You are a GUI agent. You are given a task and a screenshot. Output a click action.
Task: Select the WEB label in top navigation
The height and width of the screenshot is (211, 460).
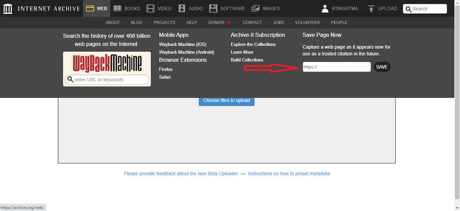[102, 9]
